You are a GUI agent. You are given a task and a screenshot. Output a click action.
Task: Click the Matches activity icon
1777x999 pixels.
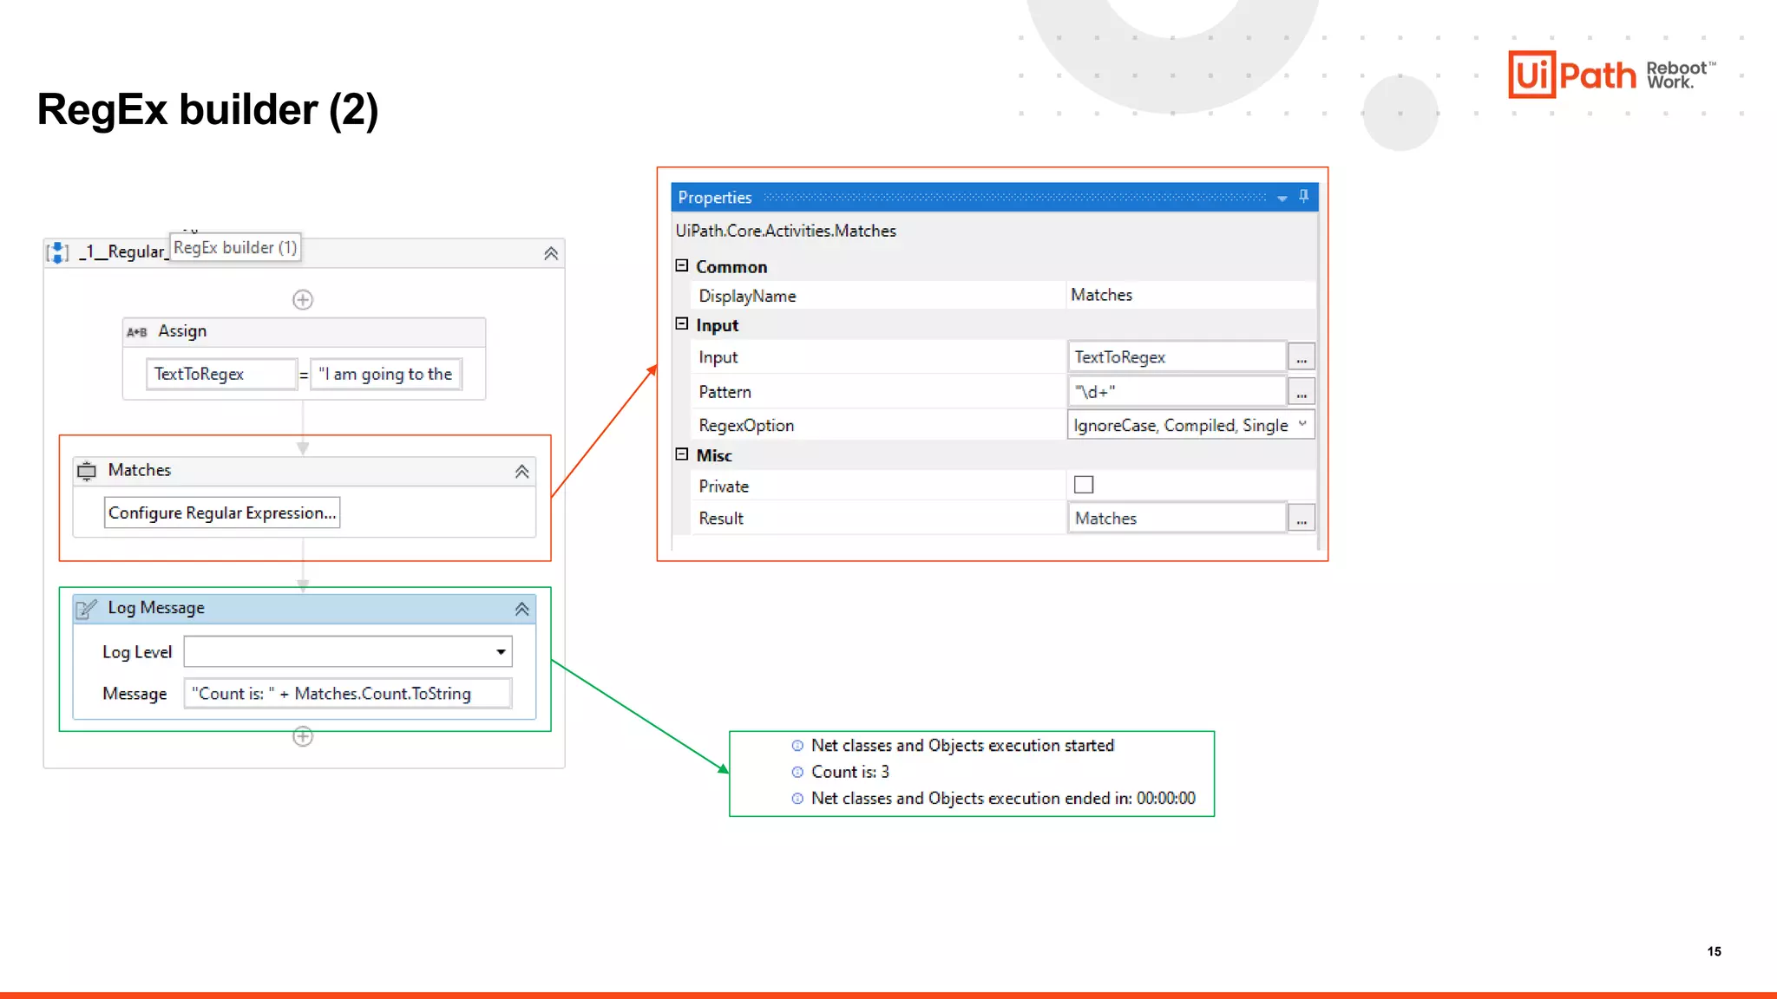[x=87, y=471]
